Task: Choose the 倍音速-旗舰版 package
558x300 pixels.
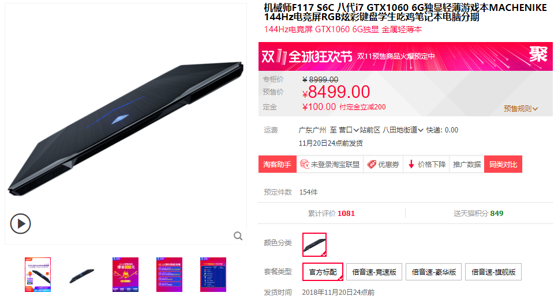Action: point(493,272)
